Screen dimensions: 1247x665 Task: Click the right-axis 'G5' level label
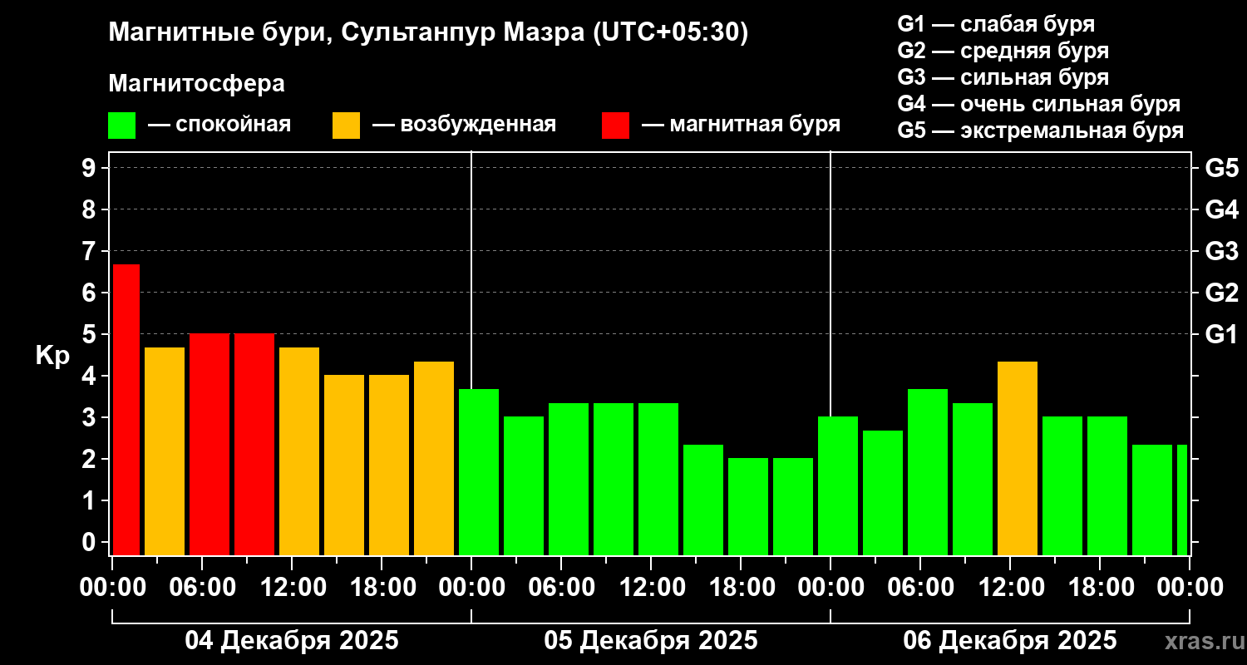tap(1221, 168)
